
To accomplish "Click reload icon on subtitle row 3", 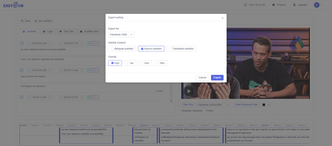I will point(89,97).
